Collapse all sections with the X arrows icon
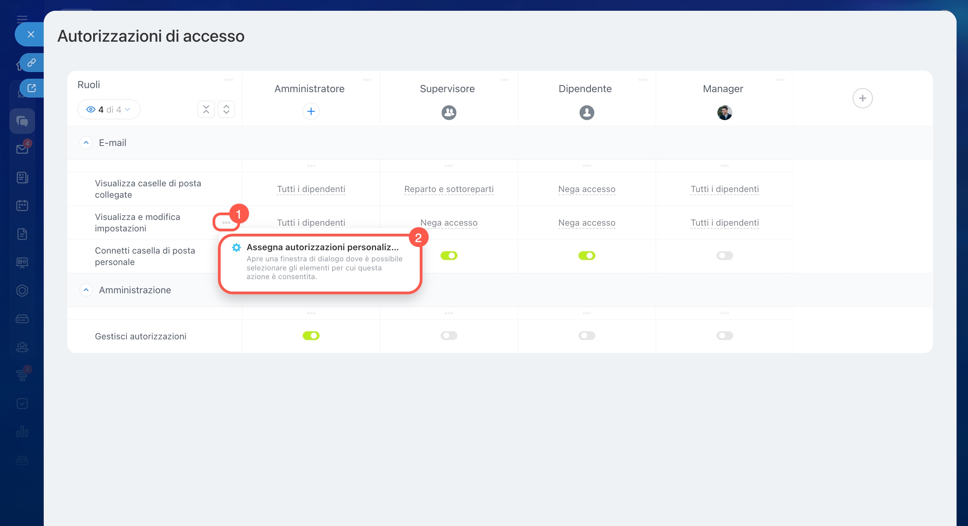 tap(206, 109)
